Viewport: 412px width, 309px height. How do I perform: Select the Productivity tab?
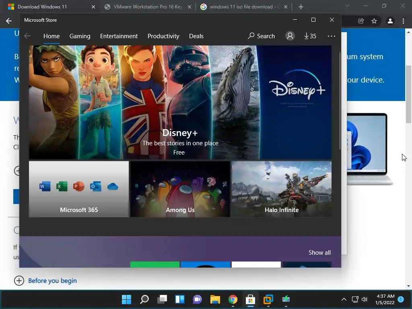pos(163,36)
